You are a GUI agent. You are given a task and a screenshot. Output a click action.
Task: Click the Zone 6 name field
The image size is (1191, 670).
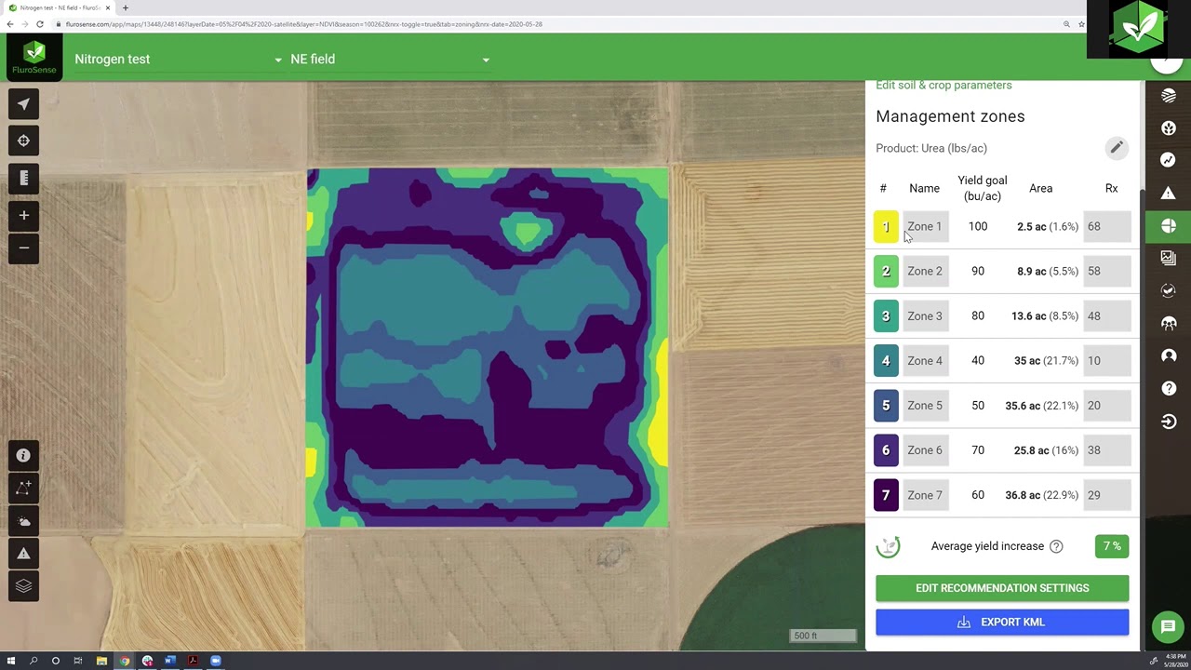tap(925, 449)
